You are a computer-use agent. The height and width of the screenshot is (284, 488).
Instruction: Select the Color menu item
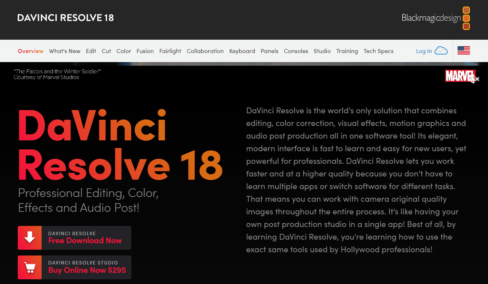[x=124, y=51]
